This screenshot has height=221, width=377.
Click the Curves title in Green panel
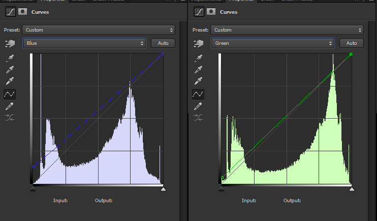click(x=229, y=12)
